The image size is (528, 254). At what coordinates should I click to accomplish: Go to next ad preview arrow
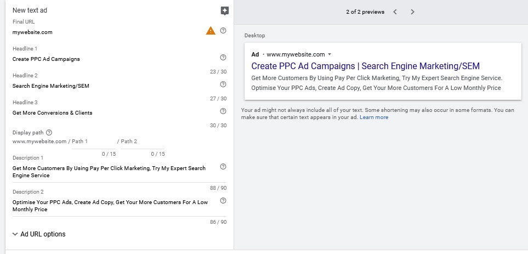click(x=412, y=12)
